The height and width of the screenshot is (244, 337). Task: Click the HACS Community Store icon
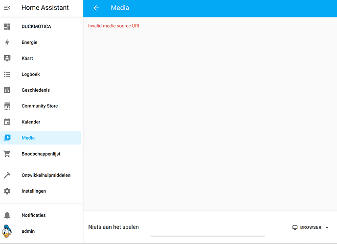(7, 106)
